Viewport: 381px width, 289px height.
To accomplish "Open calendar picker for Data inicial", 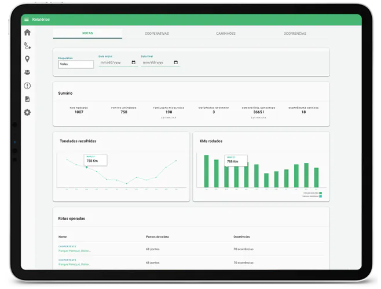I will [x=134, y=62].
